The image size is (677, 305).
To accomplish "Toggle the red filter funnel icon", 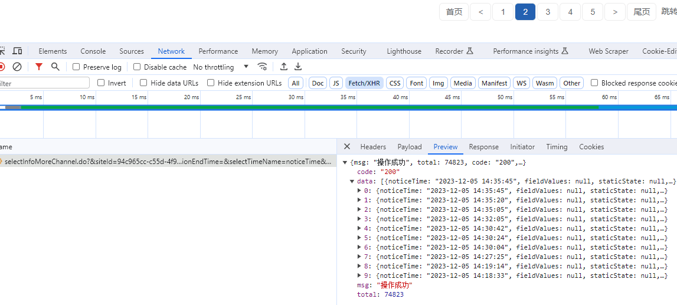I will (39, 67).
